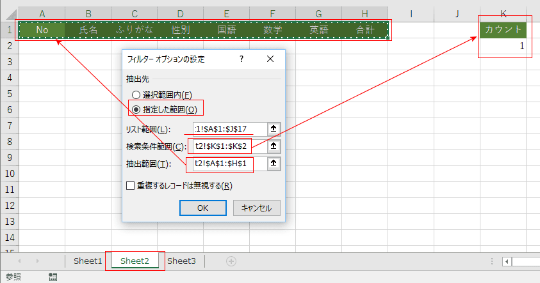Image resolution: width=540 pixels, height=283 pixels.
Task: Switch to the Sheet1 tab
Action: (88, 261)
